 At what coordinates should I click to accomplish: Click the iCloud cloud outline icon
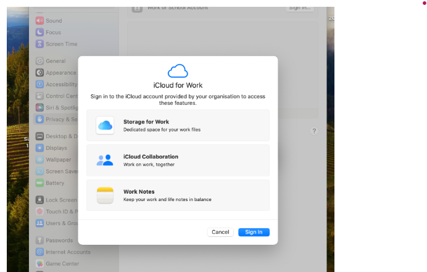[x=178, y=71]
